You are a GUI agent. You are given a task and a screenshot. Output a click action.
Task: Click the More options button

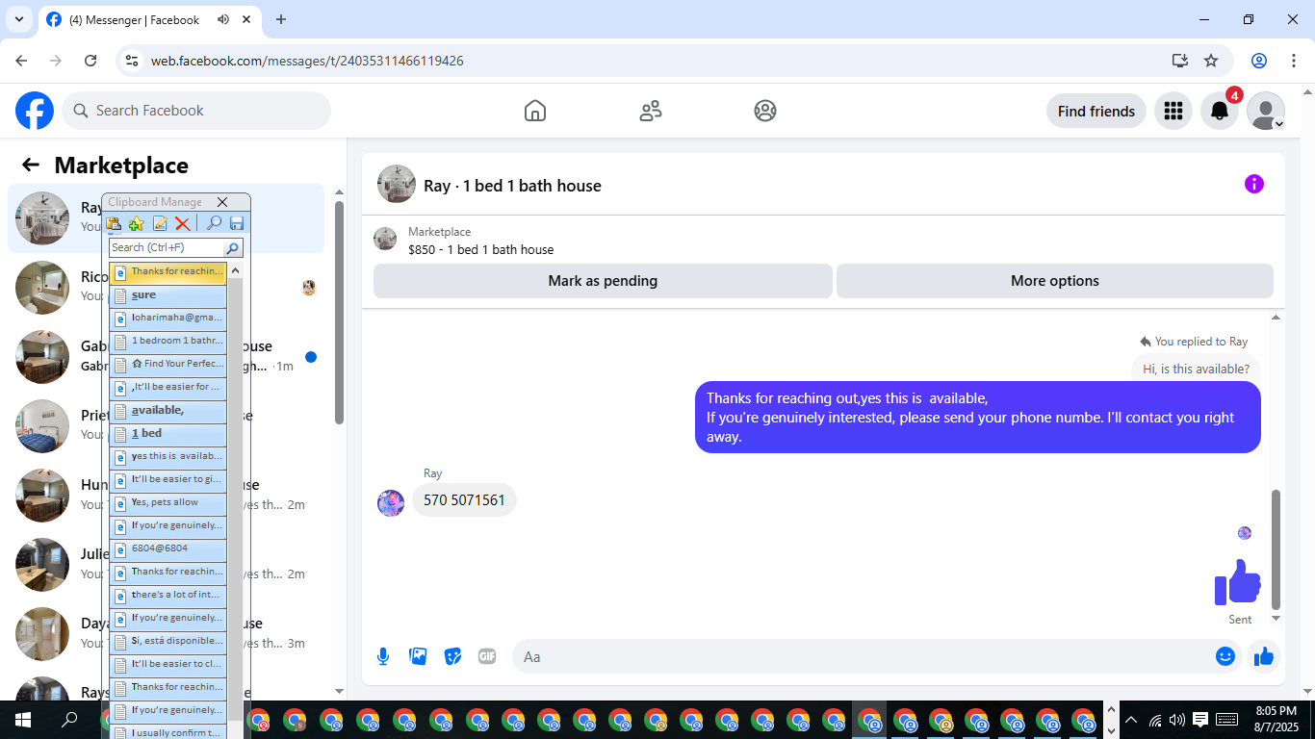point(1055,281)
